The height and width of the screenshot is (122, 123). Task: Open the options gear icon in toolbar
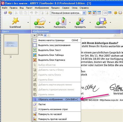pos(116,13)
